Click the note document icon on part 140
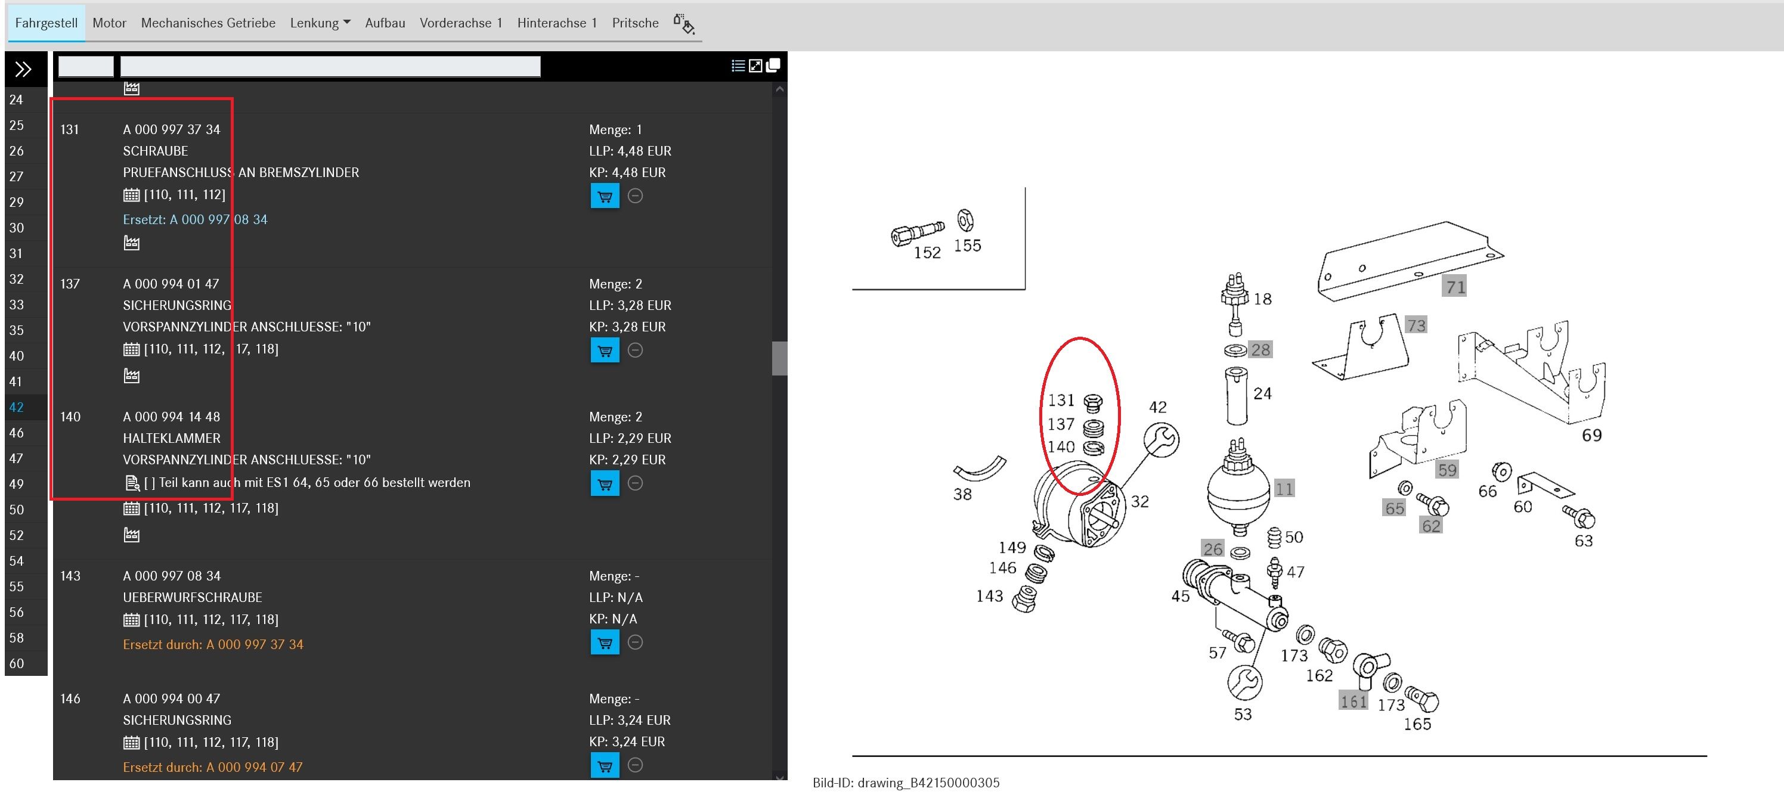The width and height of the screenshot is (1784, 807). [x=132, y=483]
